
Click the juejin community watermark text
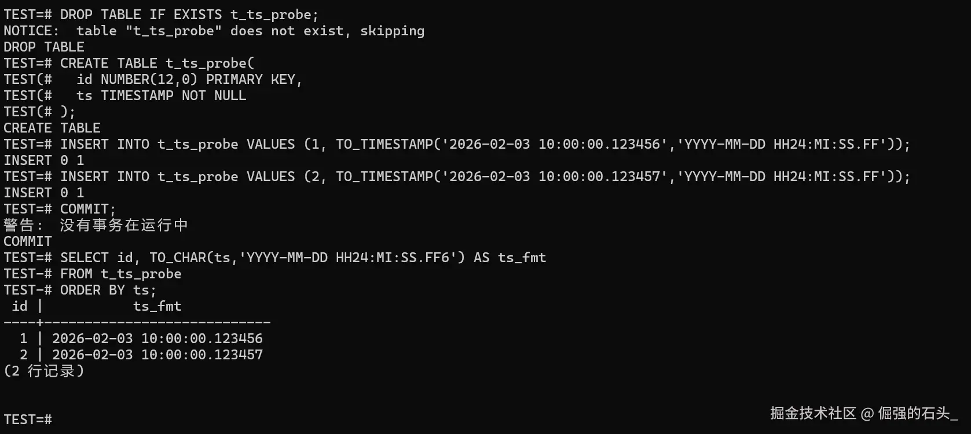[x=863, y=413]
